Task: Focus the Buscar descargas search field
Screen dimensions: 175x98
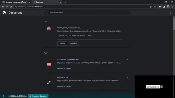Action: (87, 13)
